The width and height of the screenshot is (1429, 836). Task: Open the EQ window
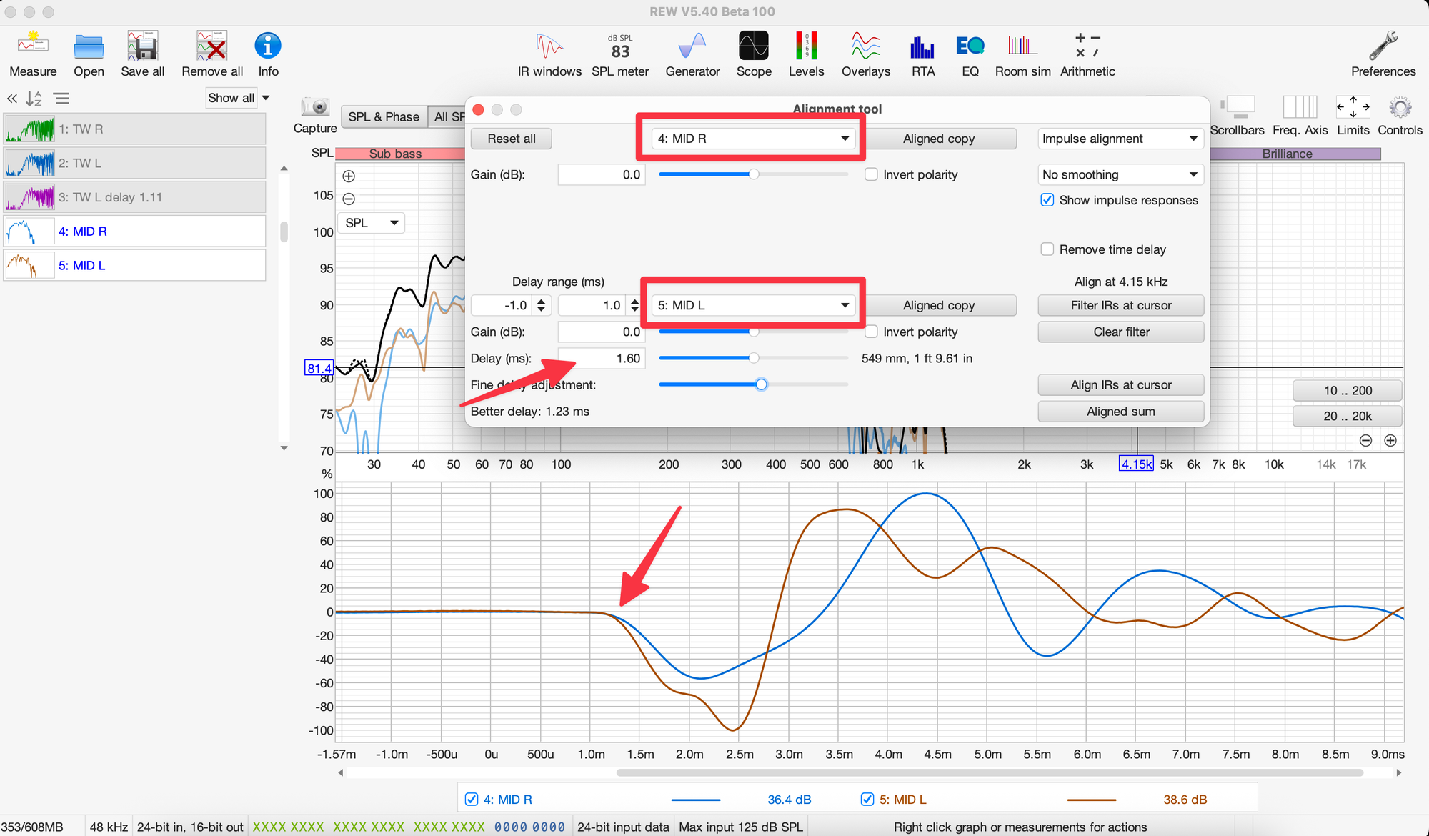tap(970, 47)
